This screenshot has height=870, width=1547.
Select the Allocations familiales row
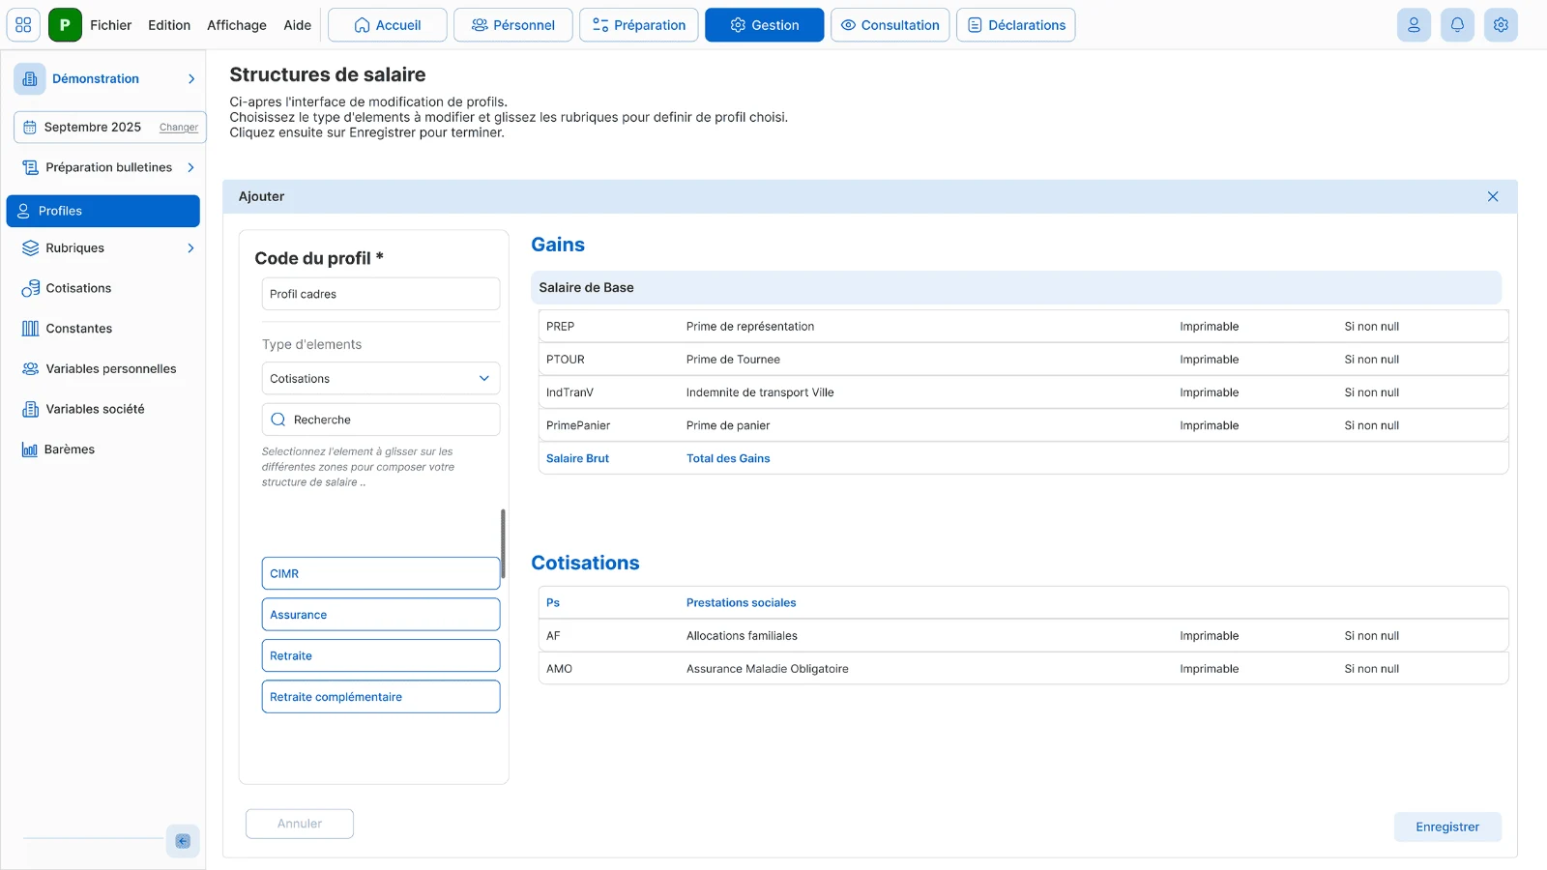pyautogui.click(x=1023, y=636)
